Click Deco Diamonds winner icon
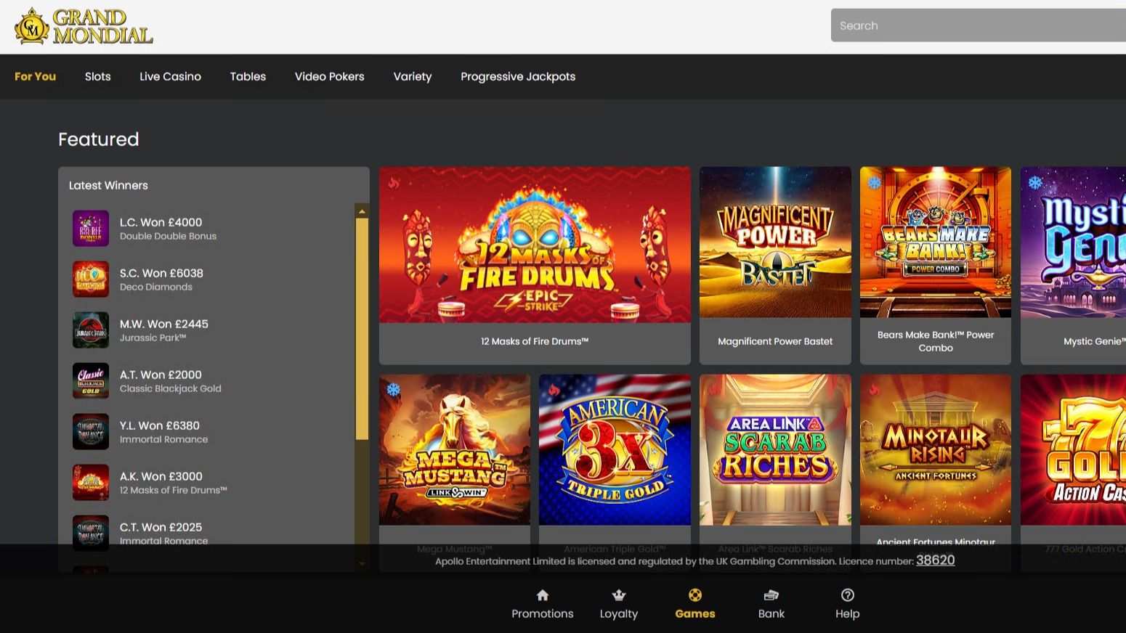 (x=91, y=279)
